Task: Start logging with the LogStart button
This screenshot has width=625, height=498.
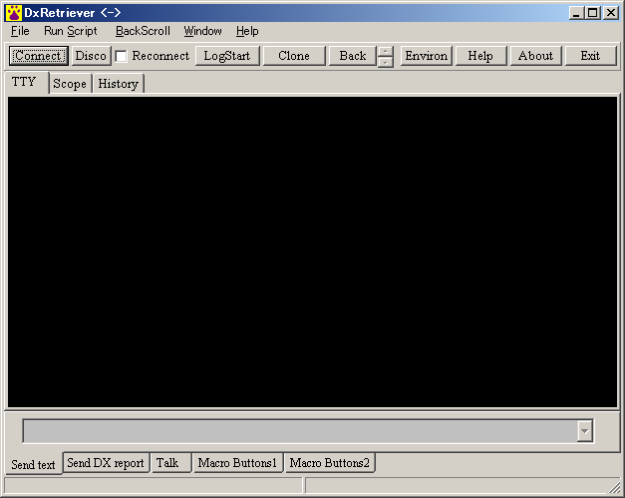Action: click(227, 56)
